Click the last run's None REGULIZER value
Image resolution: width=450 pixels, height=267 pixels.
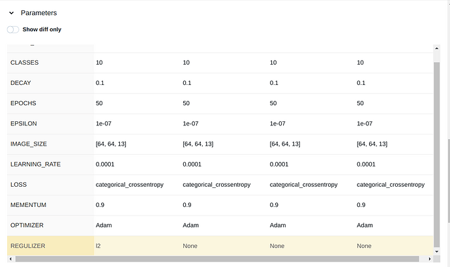pyautogui.click(x=364, y=245)
